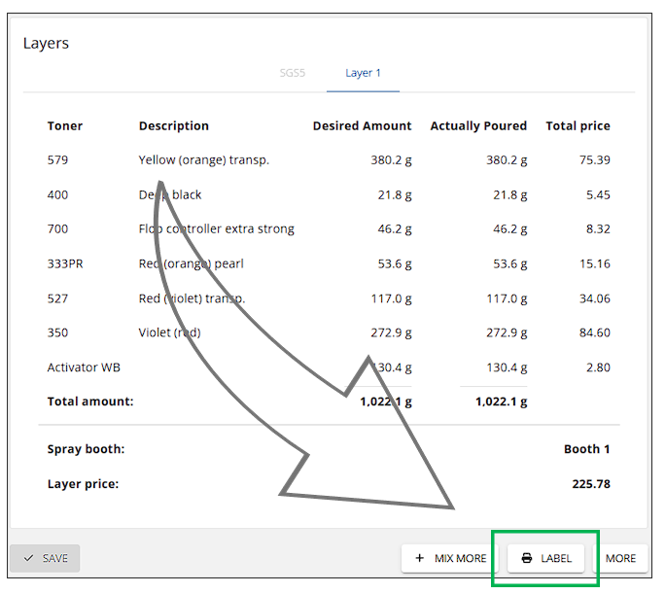This screenshot has width=666, height=594.
Task: Click the Actually Poured column header
Action: point(478,125)
